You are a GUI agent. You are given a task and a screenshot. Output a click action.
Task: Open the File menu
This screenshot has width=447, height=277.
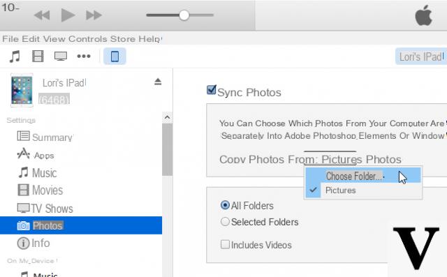[x=10, y=38]
